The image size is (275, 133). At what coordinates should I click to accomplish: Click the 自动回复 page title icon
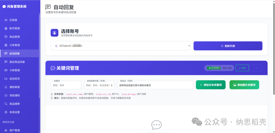[x=48, y=7]
